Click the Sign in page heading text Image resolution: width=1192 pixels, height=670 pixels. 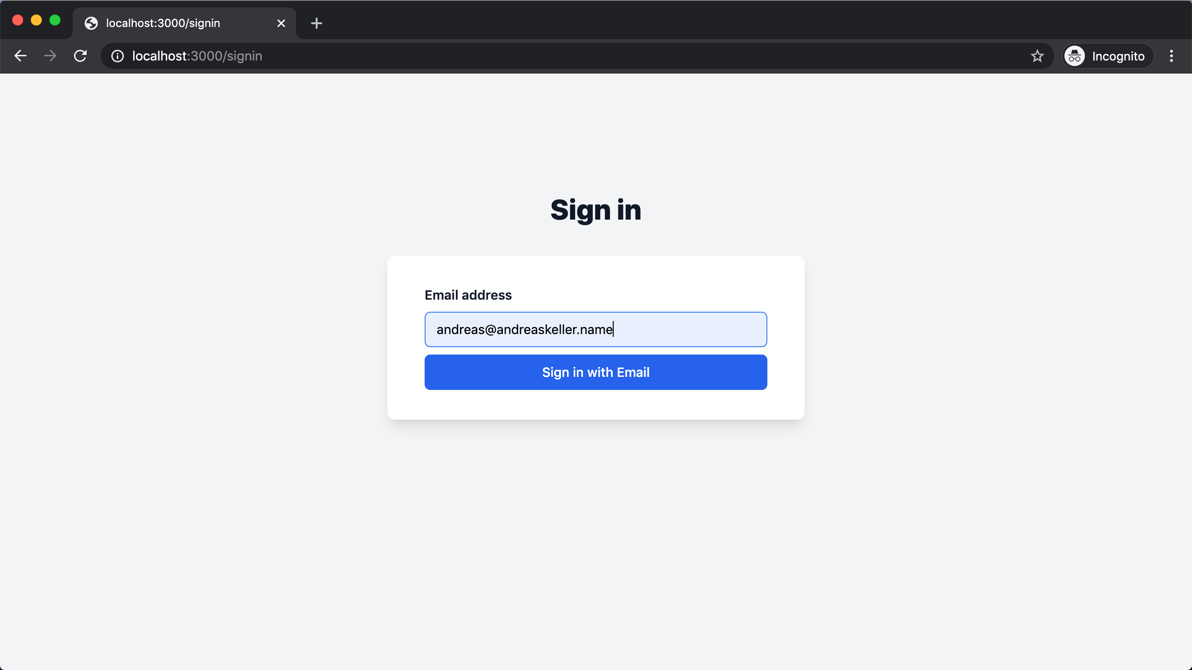pyautogui.click(x=595, y=209)
